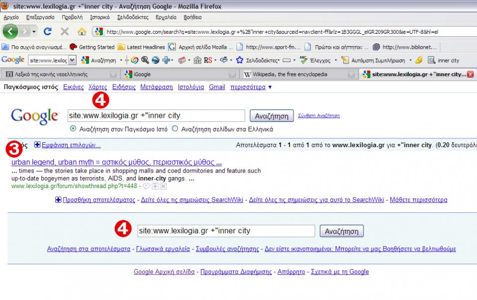The width and height of the screenshot is (477, 300).
Task: Open the Πιο συχνά αναγνωσμέ... bookmark folder
Action: [x=34, y=47]
